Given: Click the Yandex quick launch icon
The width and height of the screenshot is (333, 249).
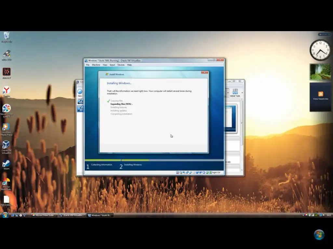Looking at the screenshot, I should [20, 215].
